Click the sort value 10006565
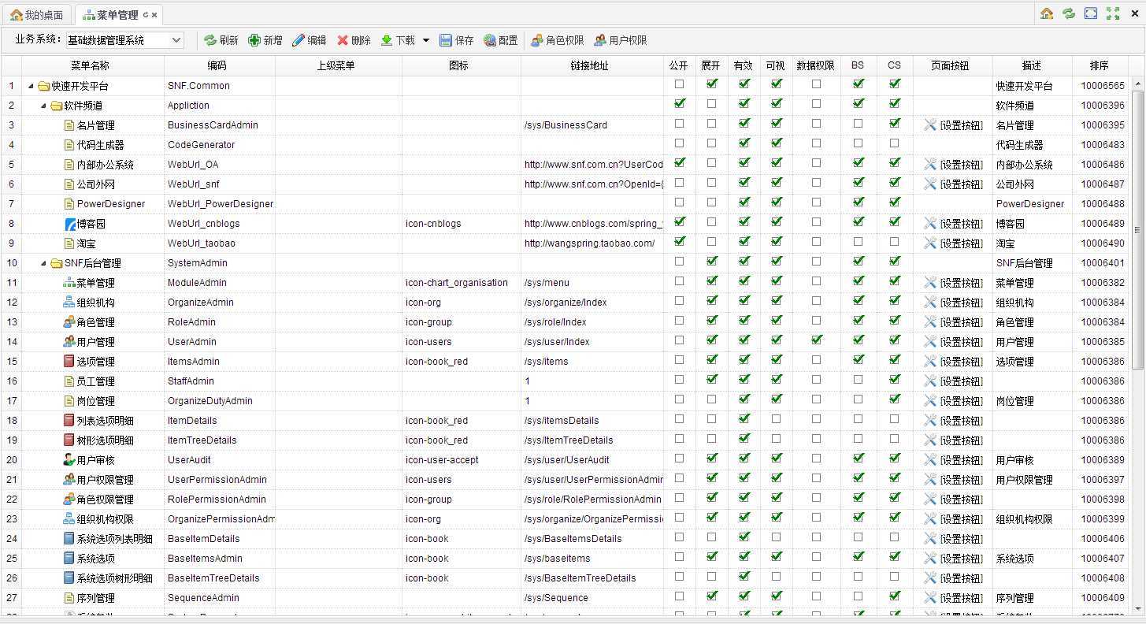Image resolution: width=1146 pixels, height=624 pixels. point(1103,86)
